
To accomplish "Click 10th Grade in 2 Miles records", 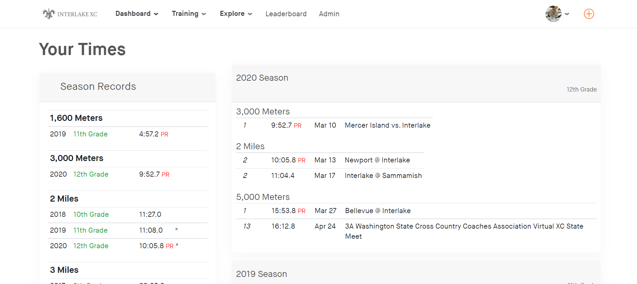I will click(x=91, y=214).
